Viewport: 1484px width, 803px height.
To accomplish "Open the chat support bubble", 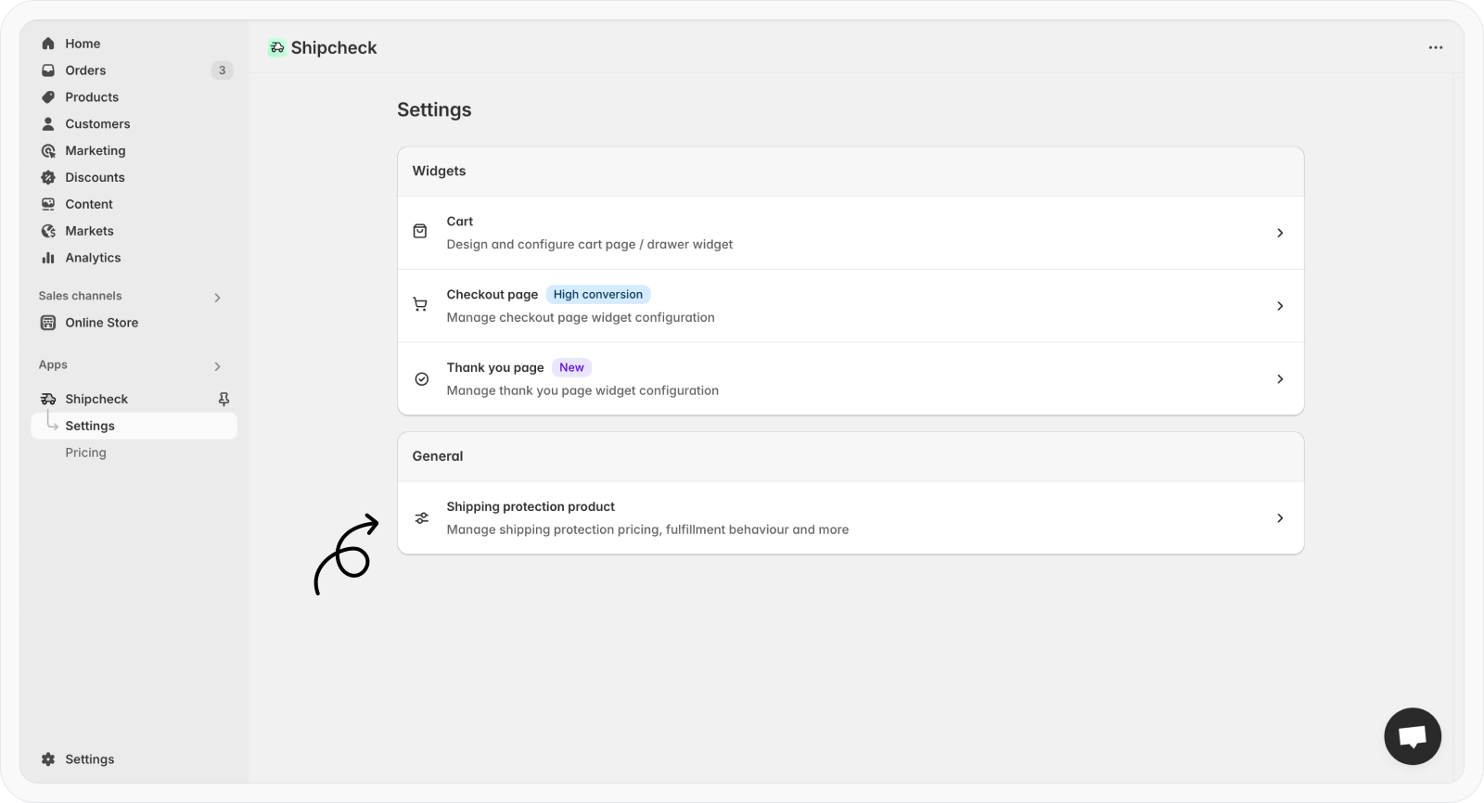I will click(1413, 737).
